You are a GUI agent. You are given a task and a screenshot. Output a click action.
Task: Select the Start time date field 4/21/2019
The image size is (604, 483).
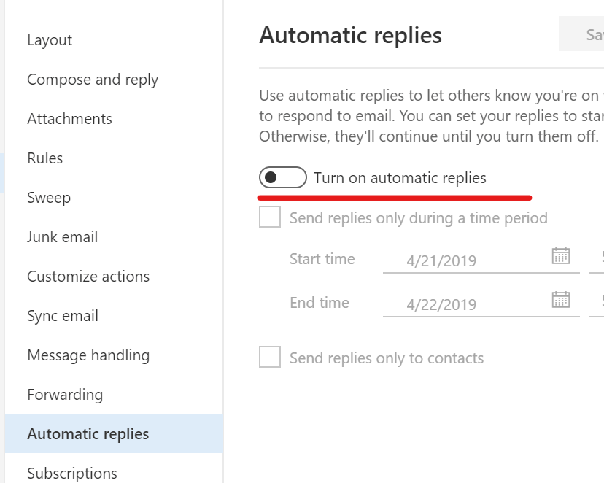(x=481, y=260)
